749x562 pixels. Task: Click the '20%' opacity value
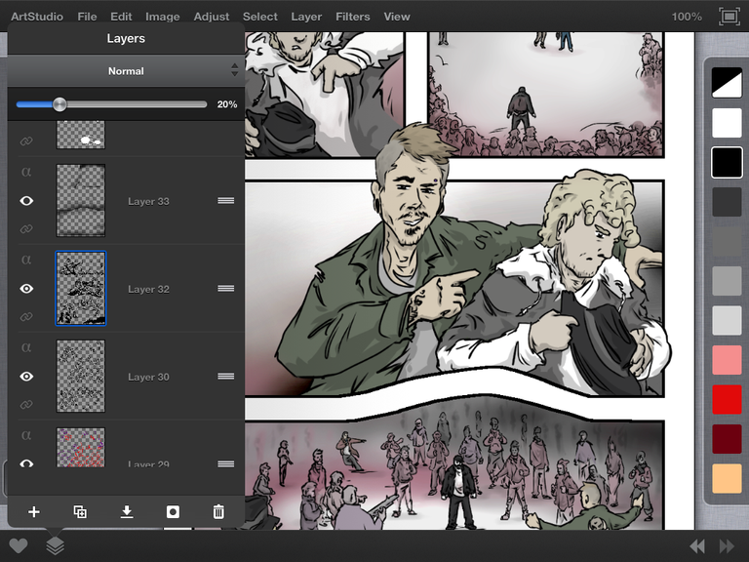click(227, 104)
